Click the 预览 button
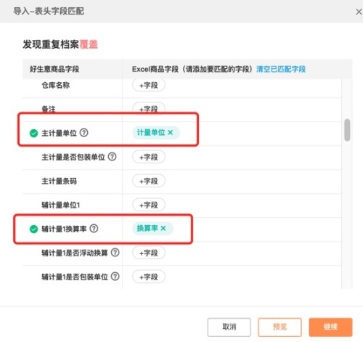This screenshot has height=342, width=363. click(280, 327)
